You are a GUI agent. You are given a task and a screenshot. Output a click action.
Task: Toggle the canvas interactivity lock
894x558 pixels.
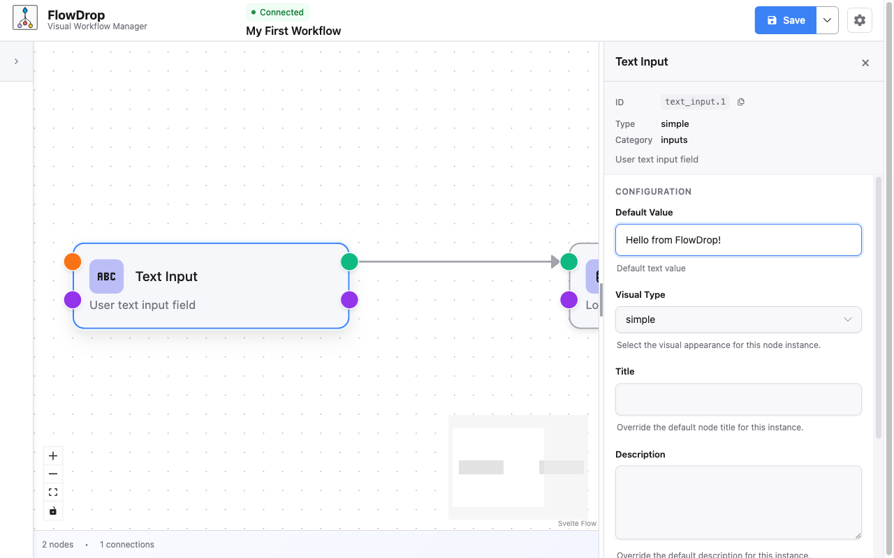[52, 511]
